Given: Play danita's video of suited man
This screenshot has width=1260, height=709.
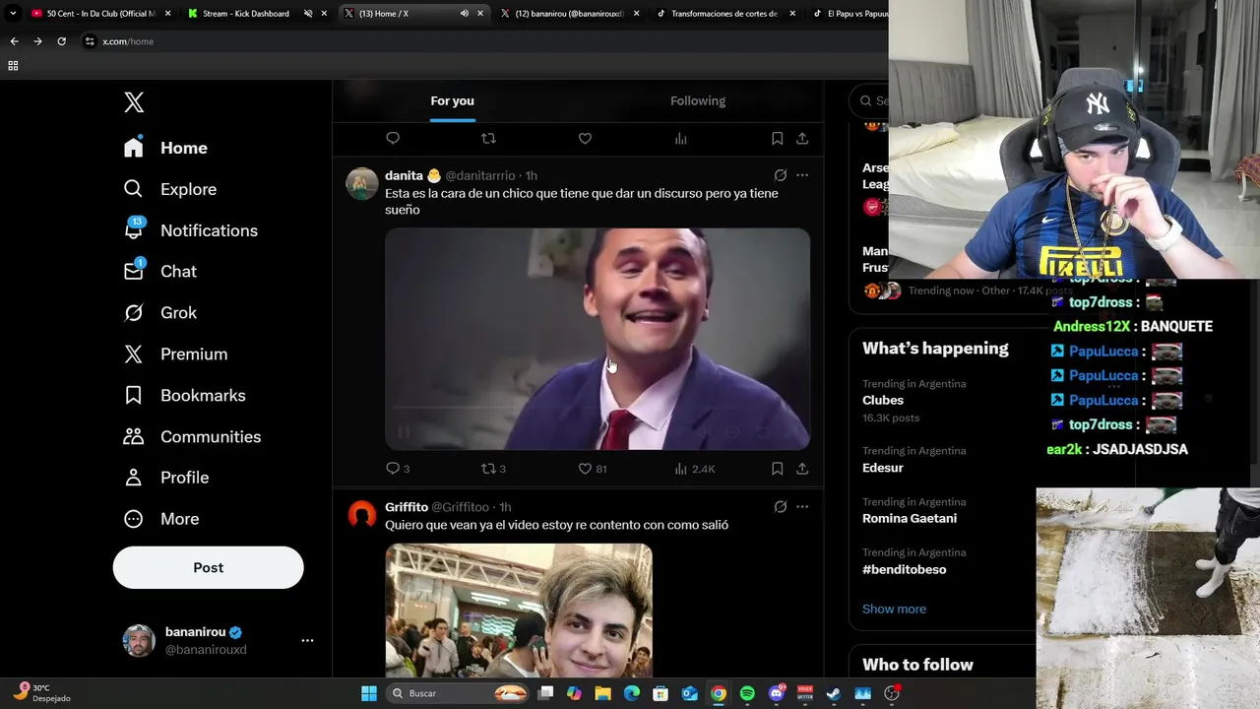Looking at the screenshot, I should click(598, 339).
